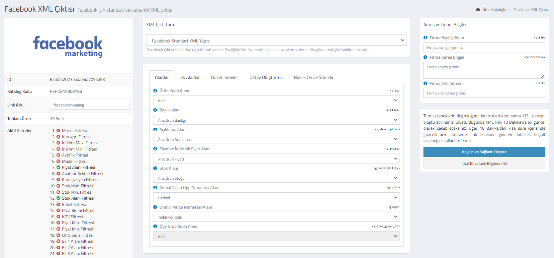
Task: Click info icon beside Fiyat ve İndirimli Fiyat Alanı
Action: [x=155, y=149]
